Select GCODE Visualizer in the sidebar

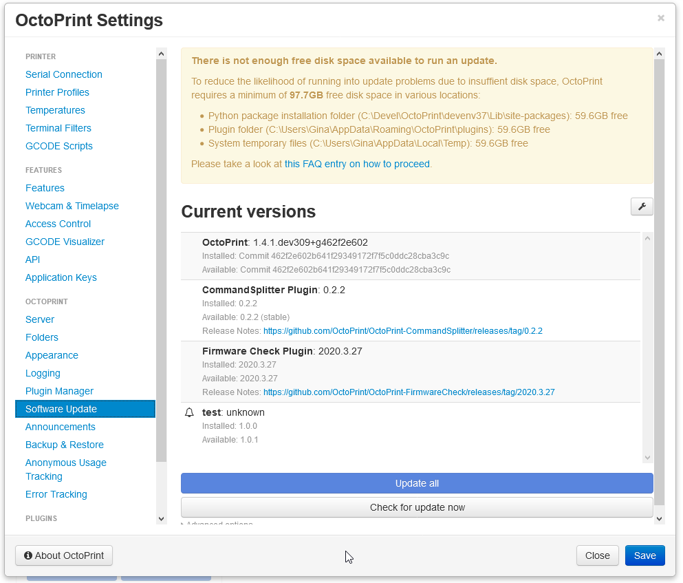point(65,242)
